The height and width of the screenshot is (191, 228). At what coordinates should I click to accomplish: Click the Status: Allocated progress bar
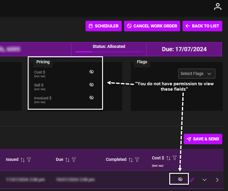click(109, 52)
